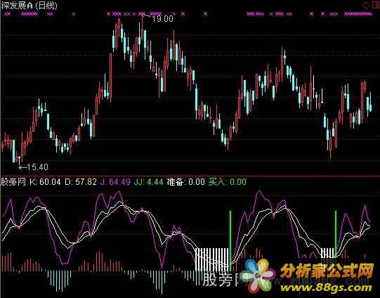The width and height of the screenshot is (380, 298).
Task: Click the 15.40 low price annotation
Action: click(x=37, y=167)
